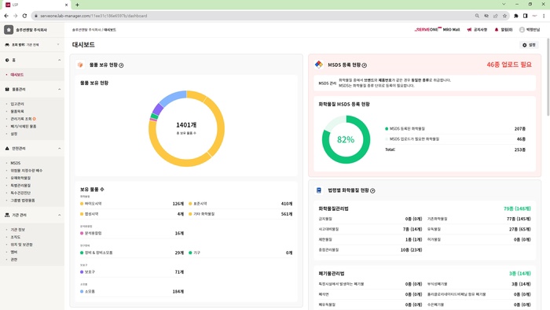The width and height of the screenshot is (550, 310).
Task: Open arrow link next to 법령별 화학물질 현황
Action: [x=372, y=190]
